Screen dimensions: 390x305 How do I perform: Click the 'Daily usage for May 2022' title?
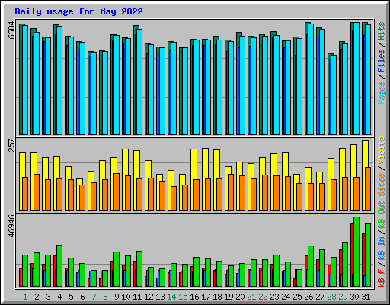(78, 11)
